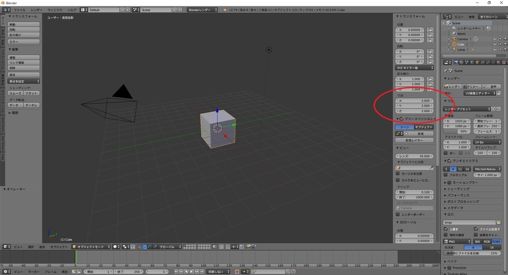
Task: Open the Texture properties tab icon
Action: pyautogui.click(x=504, y=62)
